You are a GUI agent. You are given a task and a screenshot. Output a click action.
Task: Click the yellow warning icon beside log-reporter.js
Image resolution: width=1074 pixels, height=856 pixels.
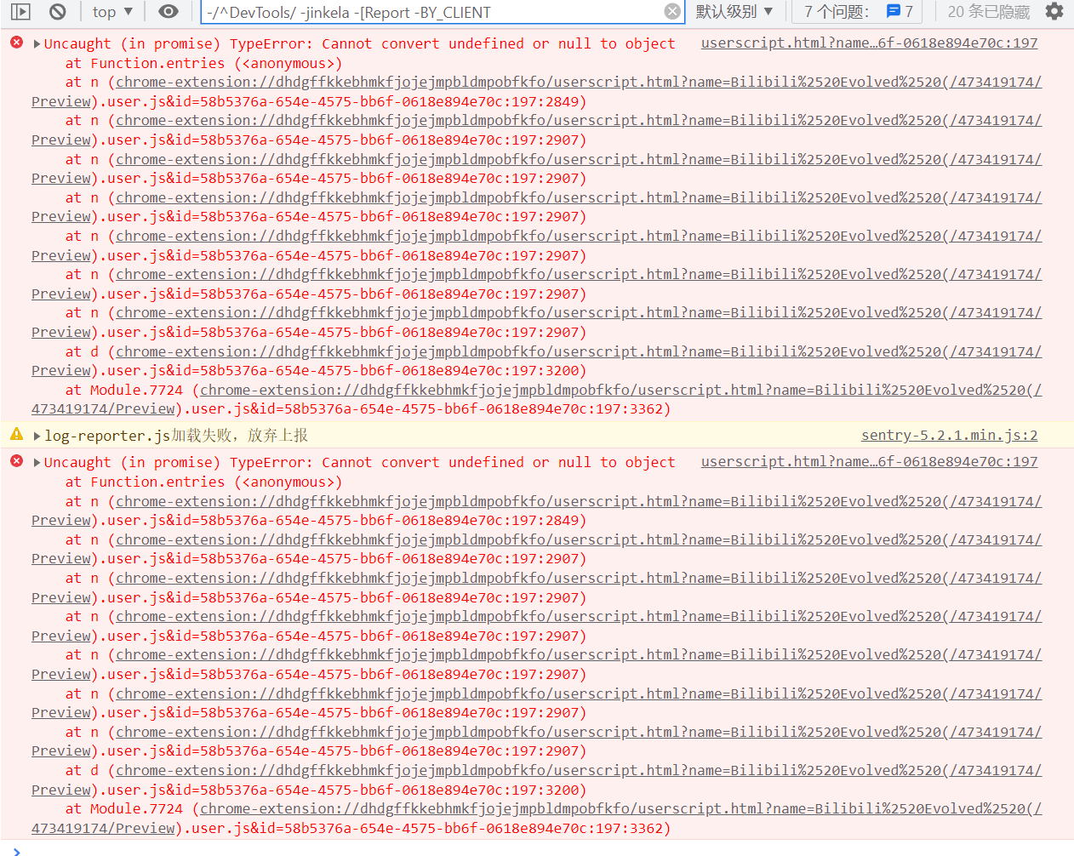tap(16, 435)
